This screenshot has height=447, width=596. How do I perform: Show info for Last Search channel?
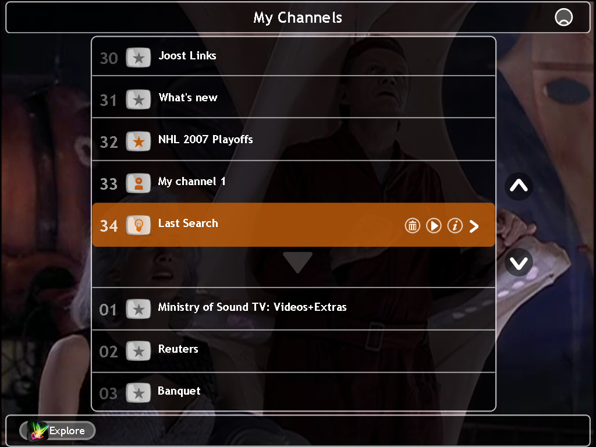click(455, 226)
